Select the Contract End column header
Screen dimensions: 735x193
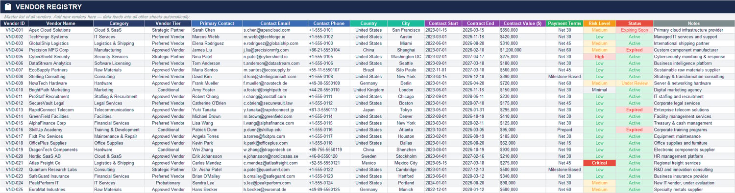(480, 23)
